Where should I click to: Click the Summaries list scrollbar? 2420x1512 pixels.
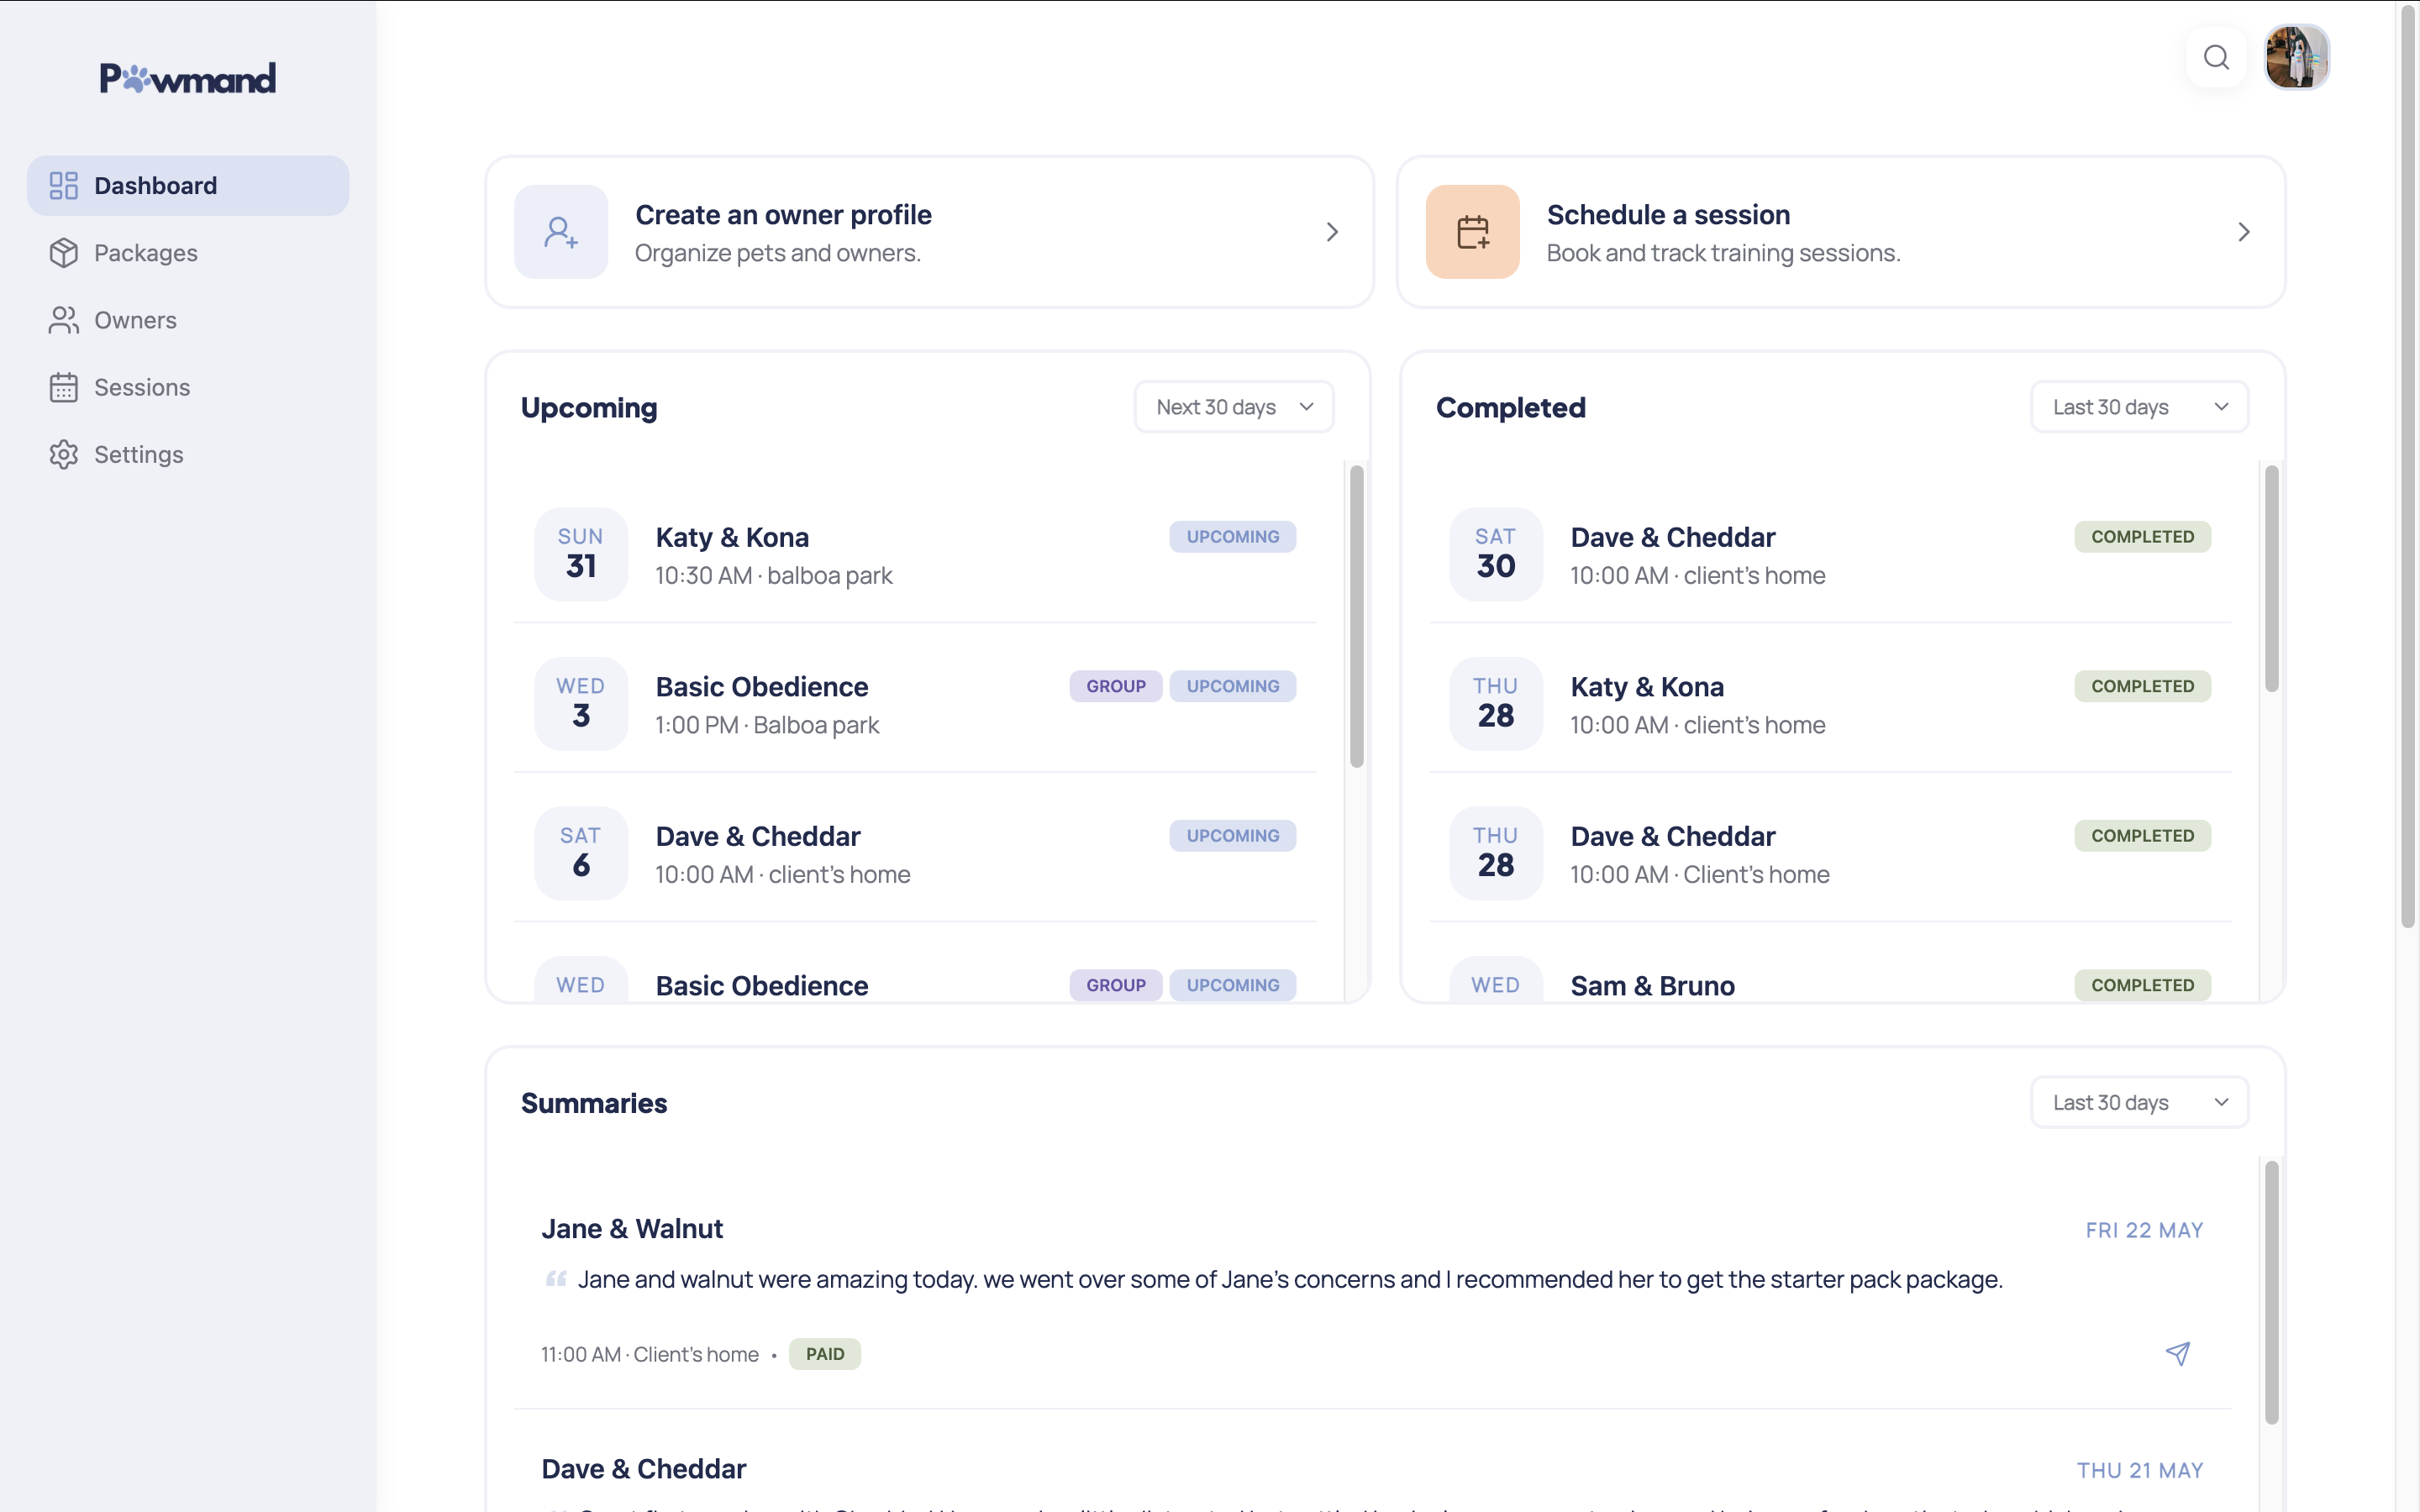[x=2271, y=1292]
